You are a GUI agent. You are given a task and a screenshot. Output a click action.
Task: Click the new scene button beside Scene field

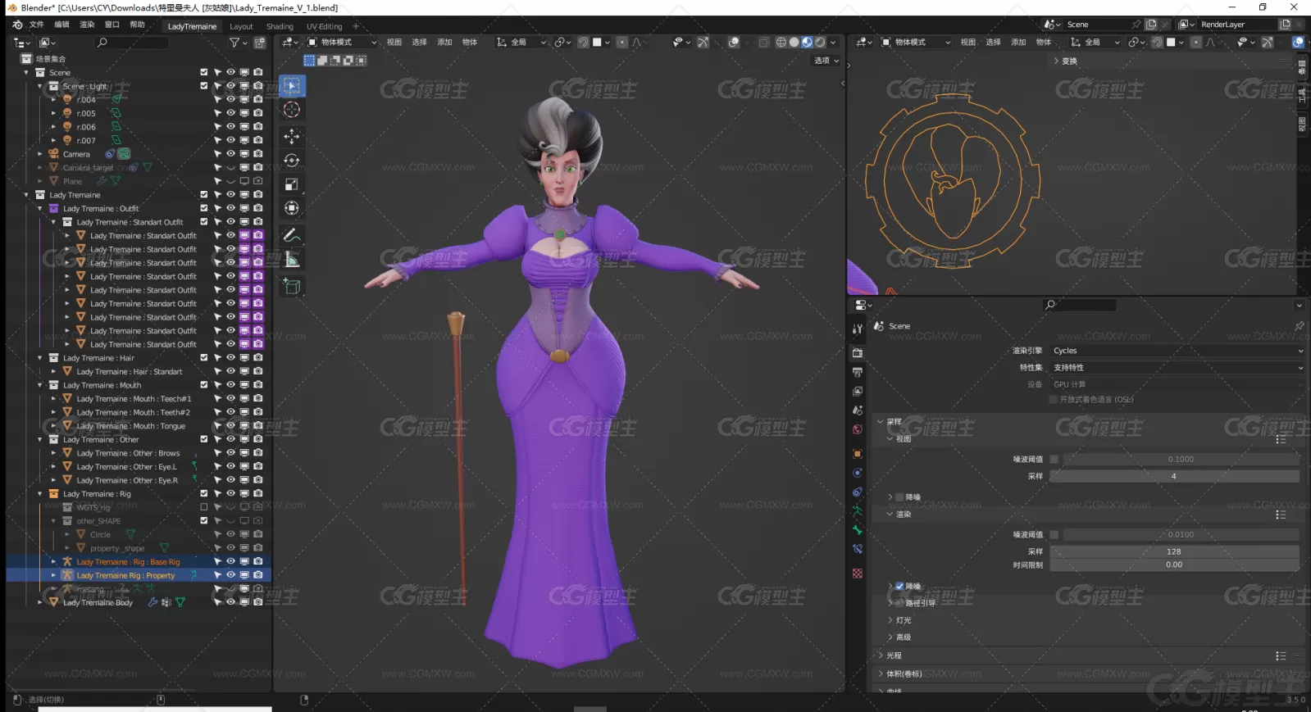tap(1151, 25)
